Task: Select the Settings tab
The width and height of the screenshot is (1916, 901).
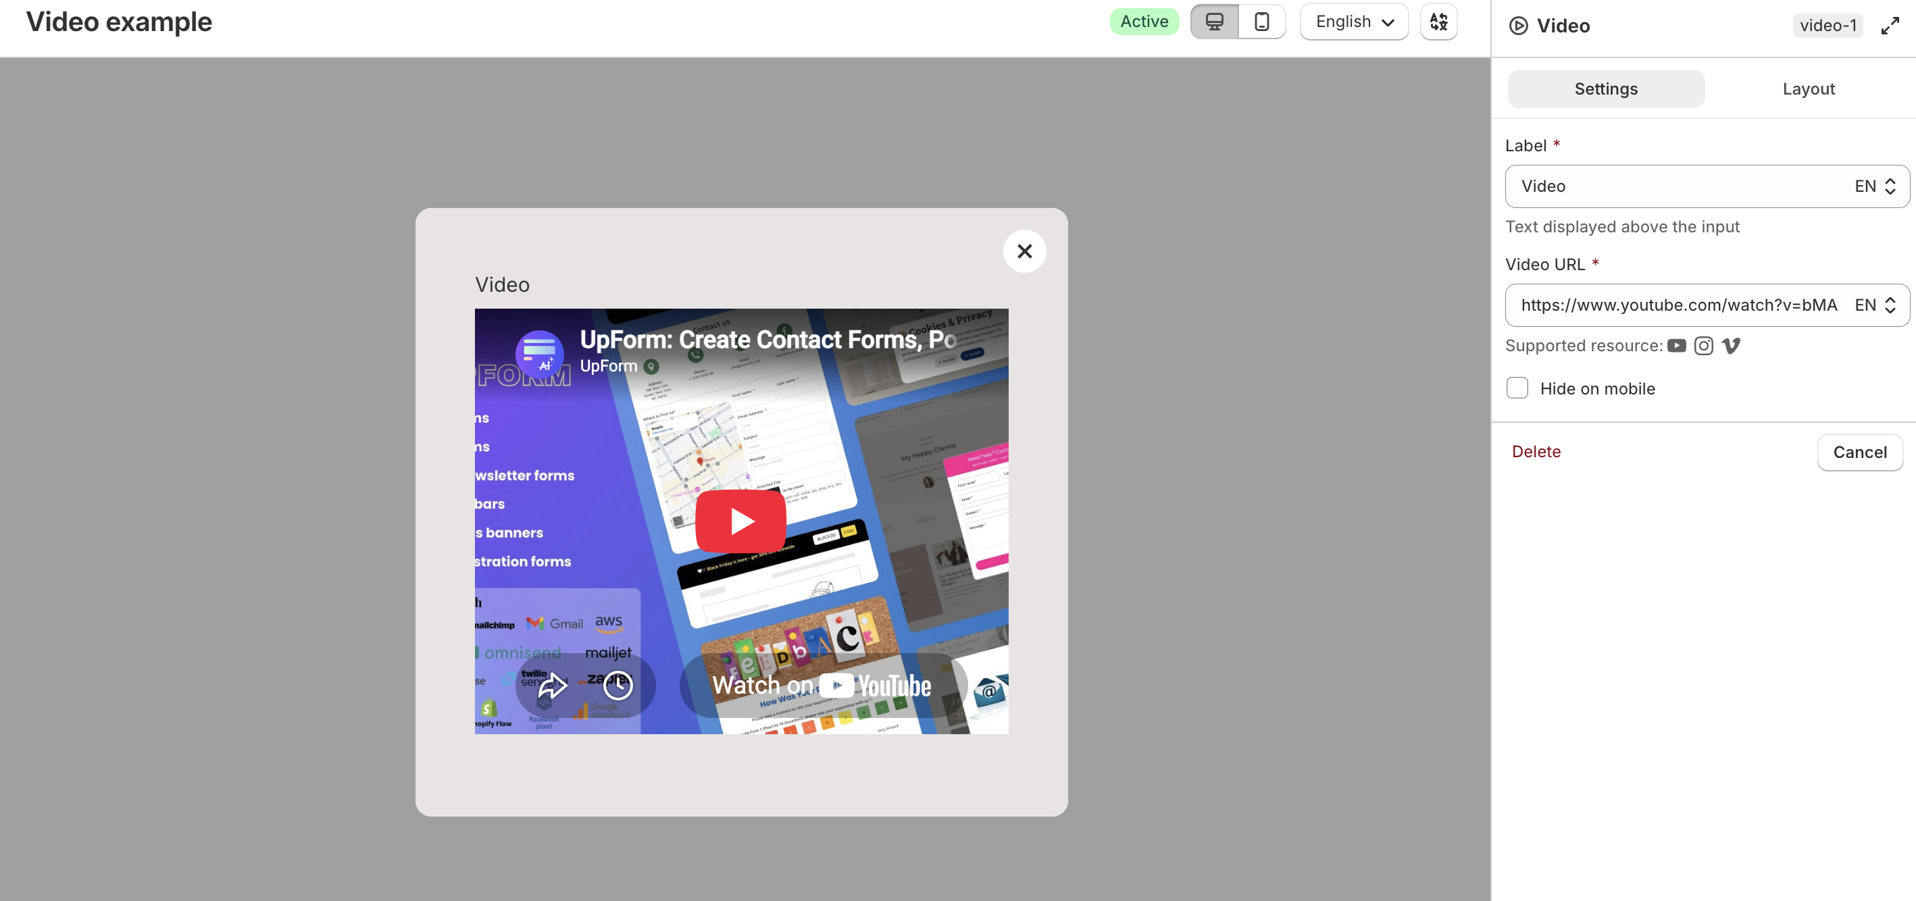Action: pos(1606,89)
